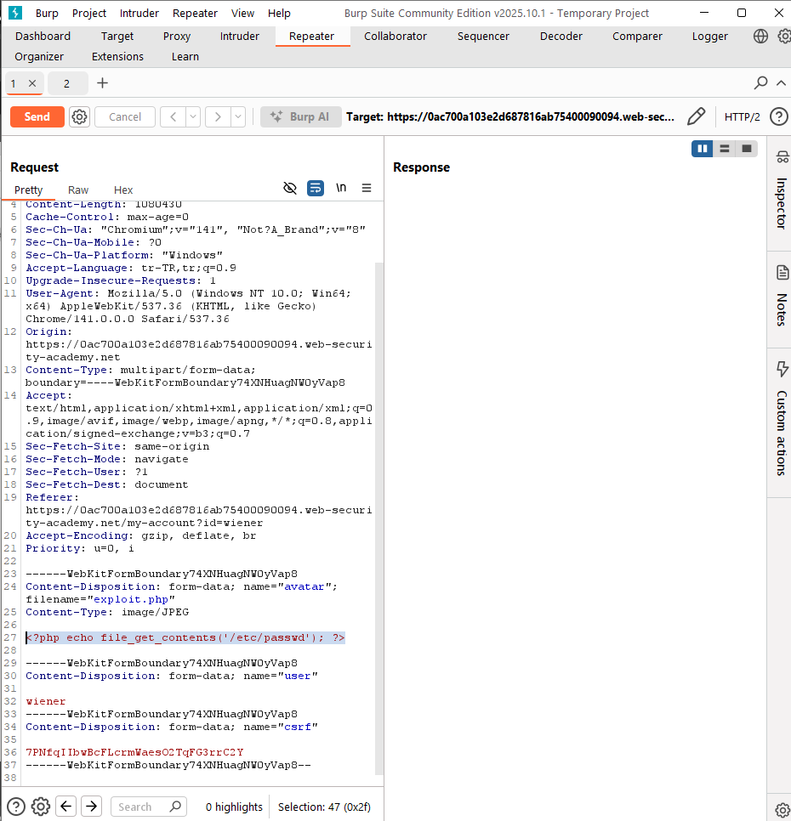The height and width of the screenshot is (821, 791).
Task: Open Repeater help question mark icon
Action: (x=779, y=116)
